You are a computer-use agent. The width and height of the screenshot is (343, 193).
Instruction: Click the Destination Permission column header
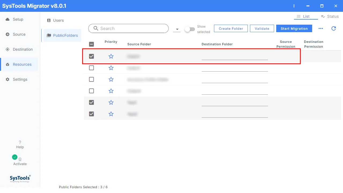coord(314,44)
